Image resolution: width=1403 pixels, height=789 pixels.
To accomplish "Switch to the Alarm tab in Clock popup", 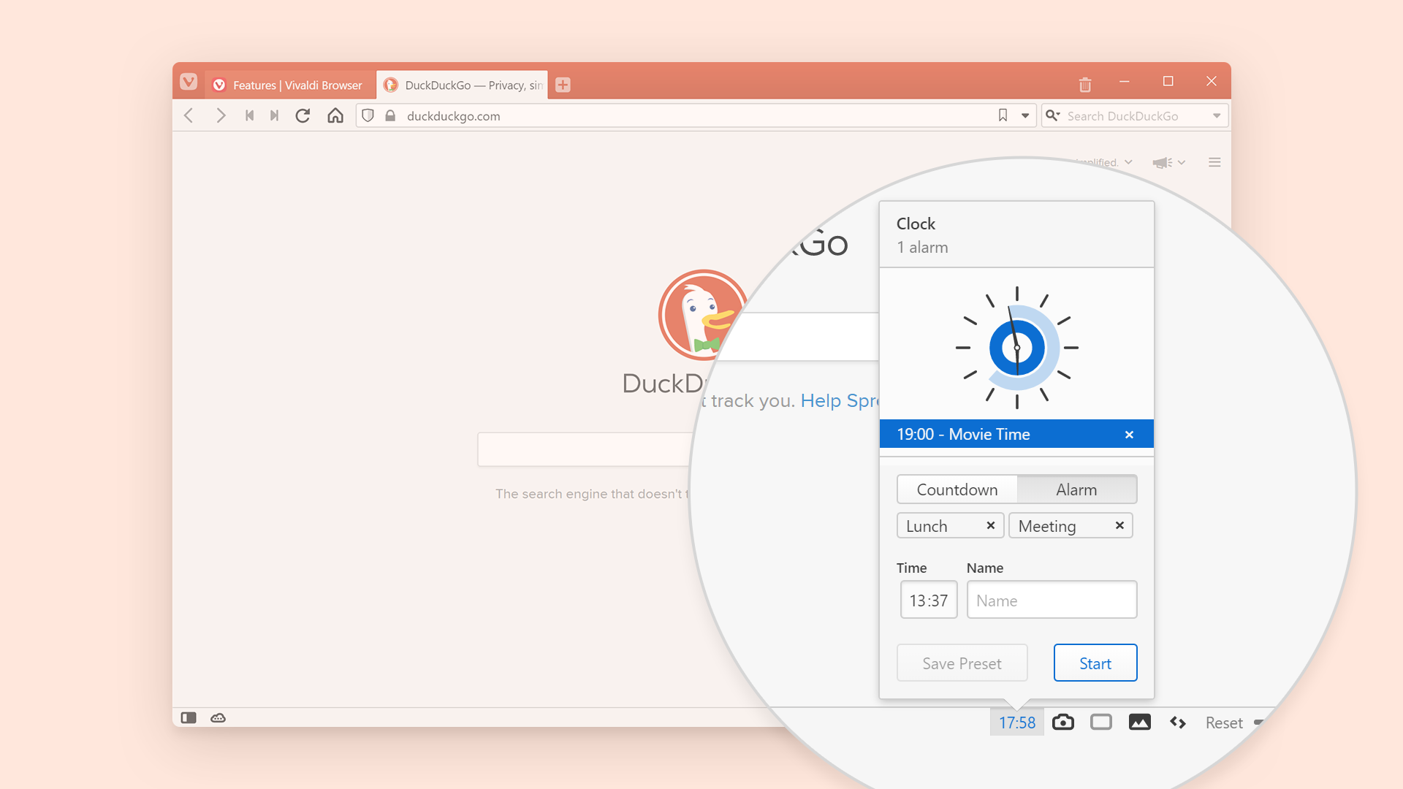I will click(x=1077, y=489).
